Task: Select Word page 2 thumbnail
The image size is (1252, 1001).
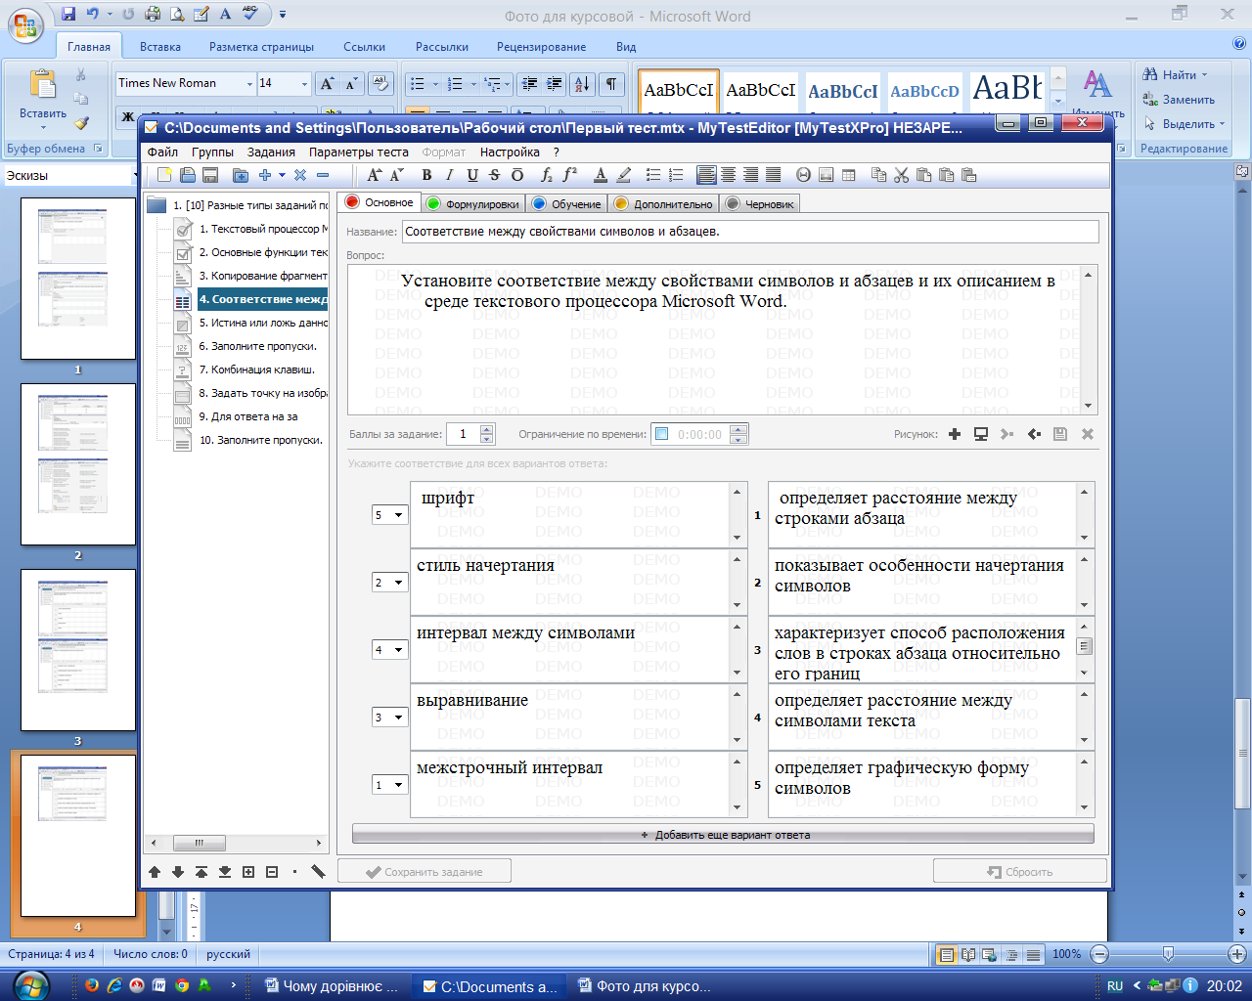Action: pos(78,464)
